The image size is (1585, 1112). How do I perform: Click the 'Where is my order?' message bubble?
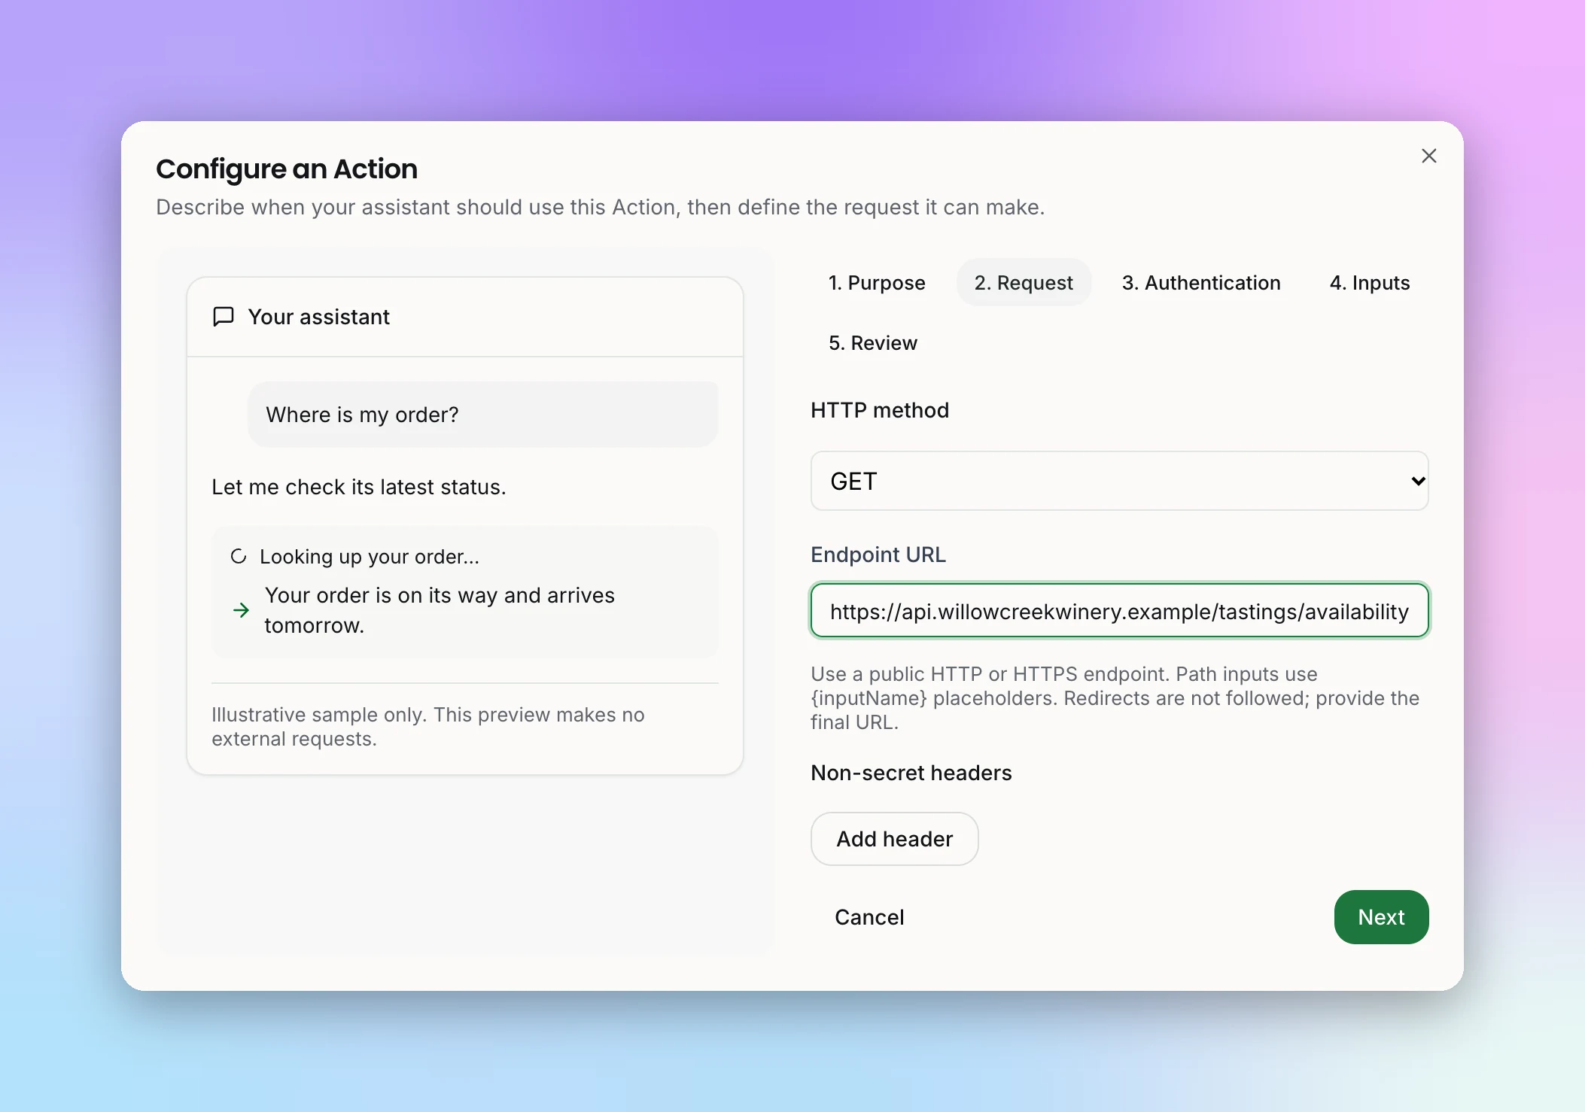[x=482, y=415]
